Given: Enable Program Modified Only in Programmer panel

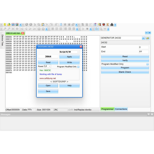Looking at the screenshot, I should 148,64.
